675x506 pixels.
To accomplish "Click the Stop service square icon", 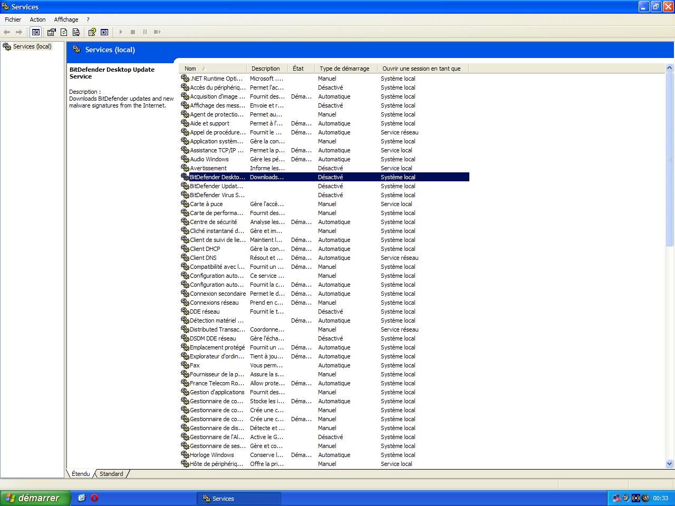I will [x=133, y=32].
